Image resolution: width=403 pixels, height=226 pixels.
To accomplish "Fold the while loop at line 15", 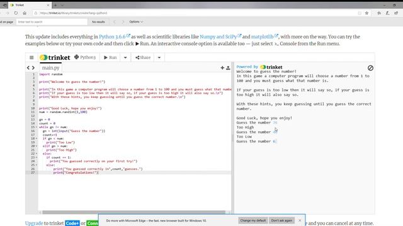I will click(x=37, y=127).
